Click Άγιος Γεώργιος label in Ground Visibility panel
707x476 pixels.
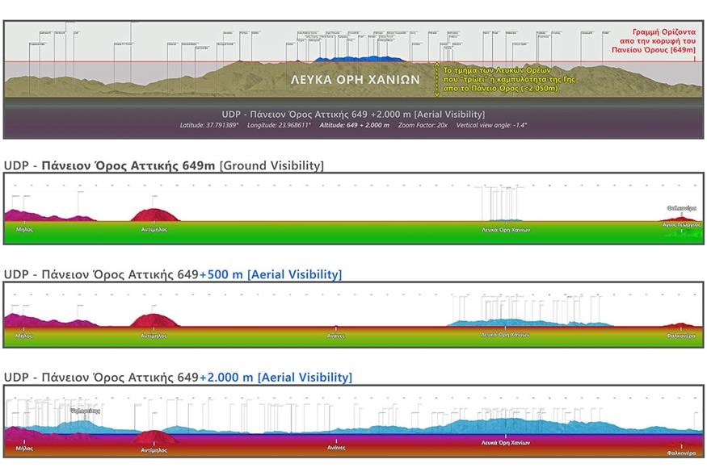(681, 225)
